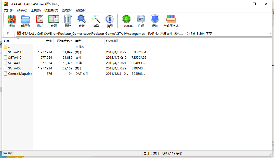This screenshot has width=274, height=158.
Task: Sort by Modified (修改时间) column header
Action: point(117,41)
